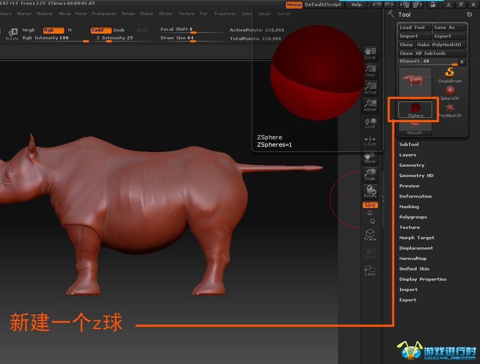Viewport: 480px width, 364px height.
Task: Click Clone All SubTools button
Action: (x=432, y=53)
